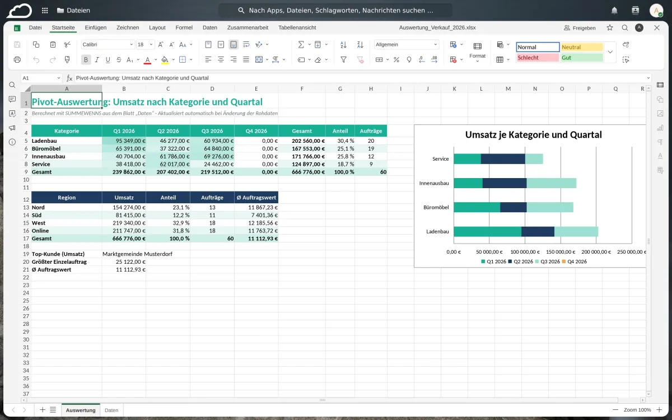
Task: Open the Nextcloud contacts icon
Action: click(x=635, y=10)
